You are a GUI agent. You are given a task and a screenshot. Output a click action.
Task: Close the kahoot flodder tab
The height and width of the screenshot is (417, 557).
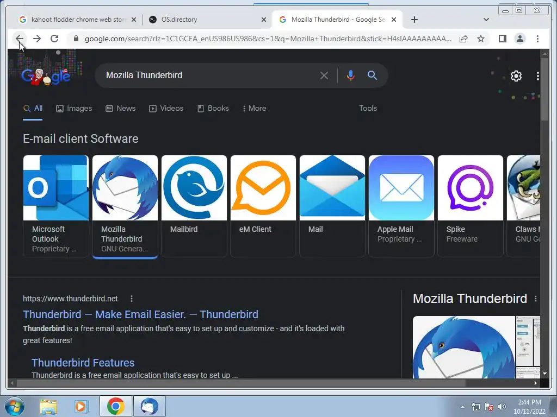[134, 20]
